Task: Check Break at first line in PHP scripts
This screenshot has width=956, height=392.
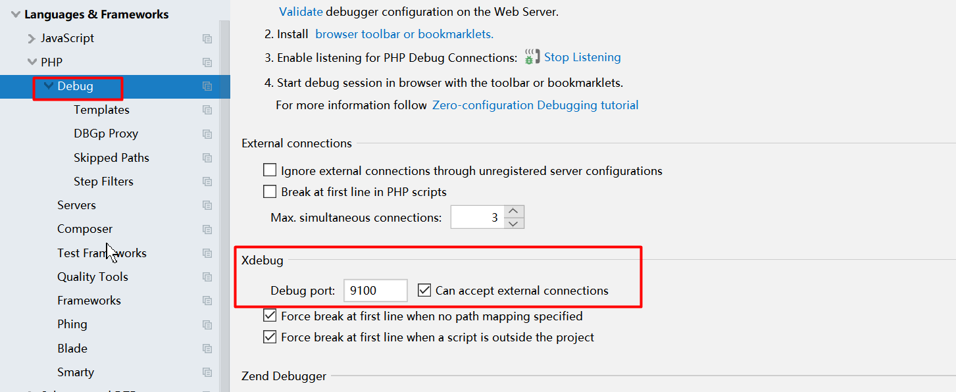Action: click(x=270, y=192)
